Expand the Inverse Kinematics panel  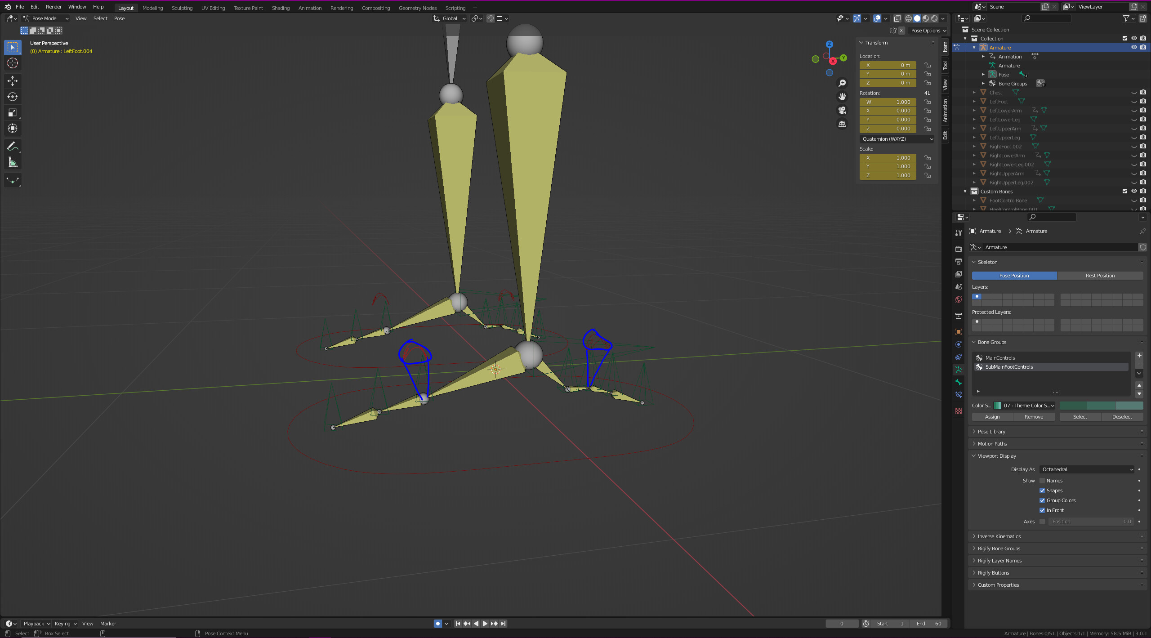coord(999,536)
